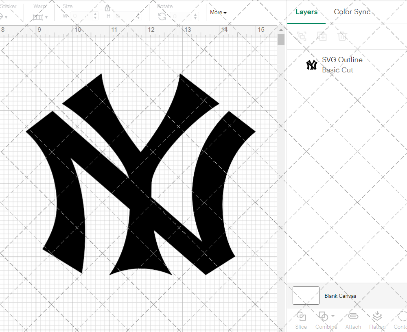Open the More options menu
The image size is (407, 332).
[x=218, y=13]
